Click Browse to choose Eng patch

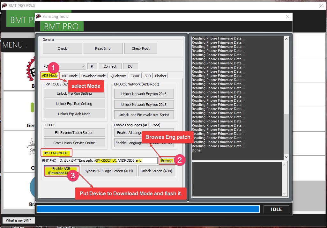(x=167, y=161)
